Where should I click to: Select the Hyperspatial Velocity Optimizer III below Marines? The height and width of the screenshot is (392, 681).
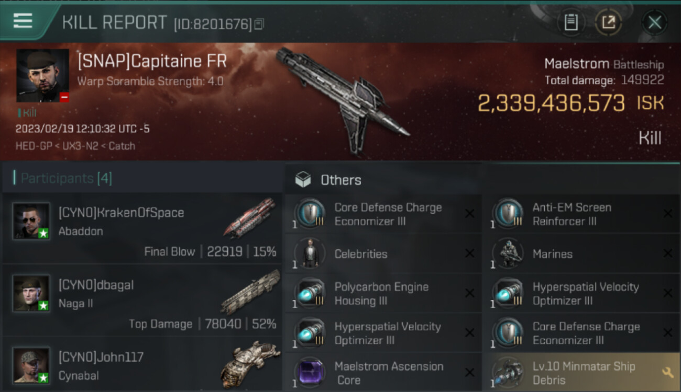[x=579, y=293]
